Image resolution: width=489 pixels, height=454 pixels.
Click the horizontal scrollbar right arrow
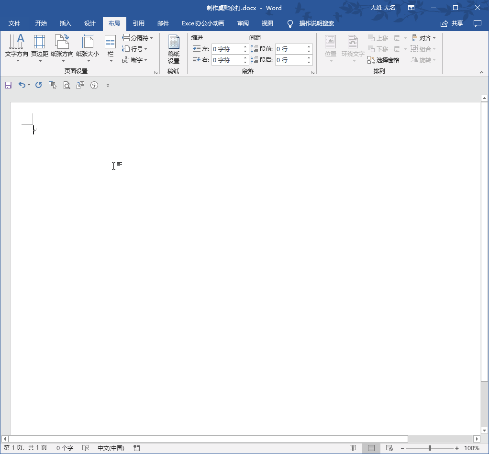click(x=477, y=439)
